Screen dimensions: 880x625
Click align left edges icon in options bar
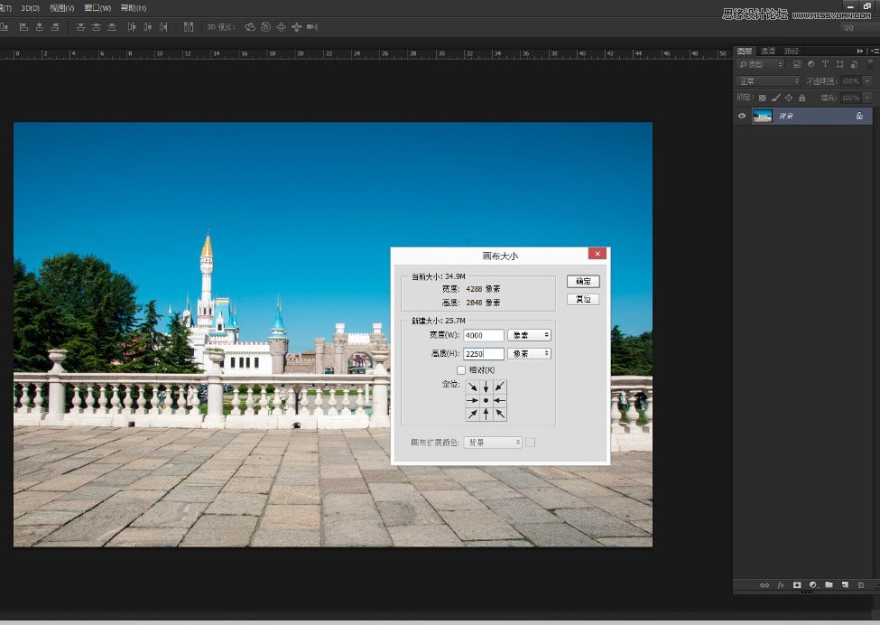pyautogui.click(x=23, y=26)
